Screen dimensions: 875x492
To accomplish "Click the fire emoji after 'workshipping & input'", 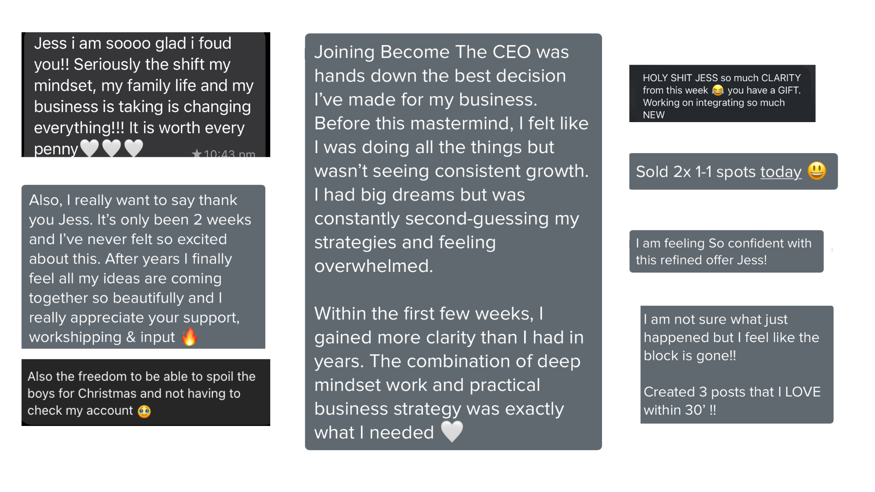I will 190,337.
